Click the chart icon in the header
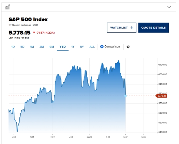Screen dimensions: 179x144 point(7,7)
